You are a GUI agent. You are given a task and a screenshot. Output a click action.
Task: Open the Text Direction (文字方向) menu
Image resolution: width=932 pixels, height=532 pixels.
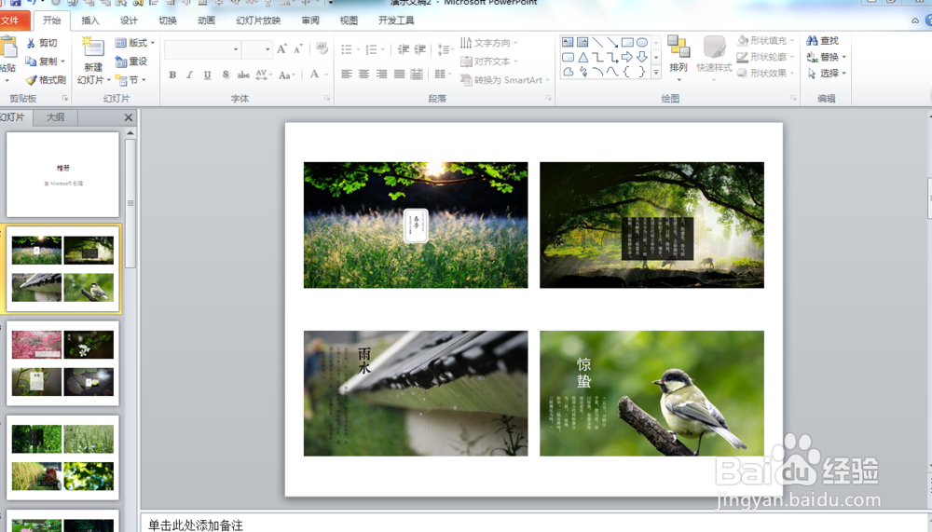click(x=488, y=43)
